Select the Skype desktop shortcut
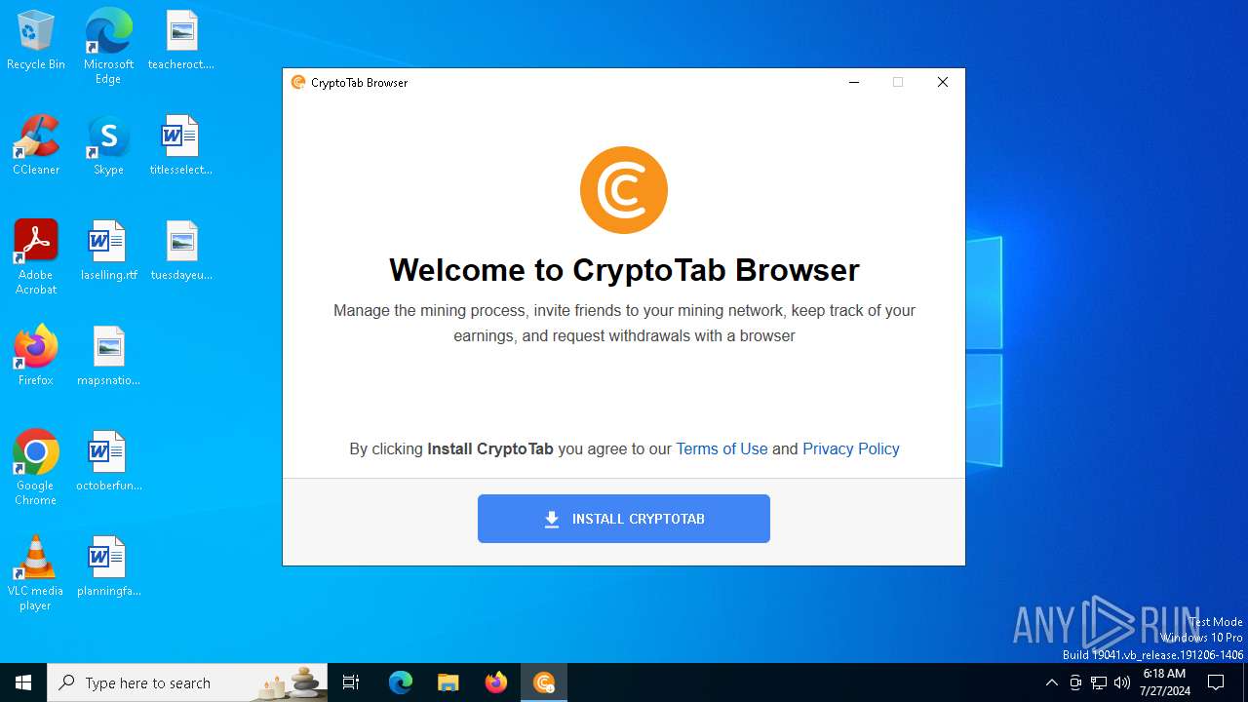The width and height of the screenshot is (1248, 702). [x=108, y=146]
